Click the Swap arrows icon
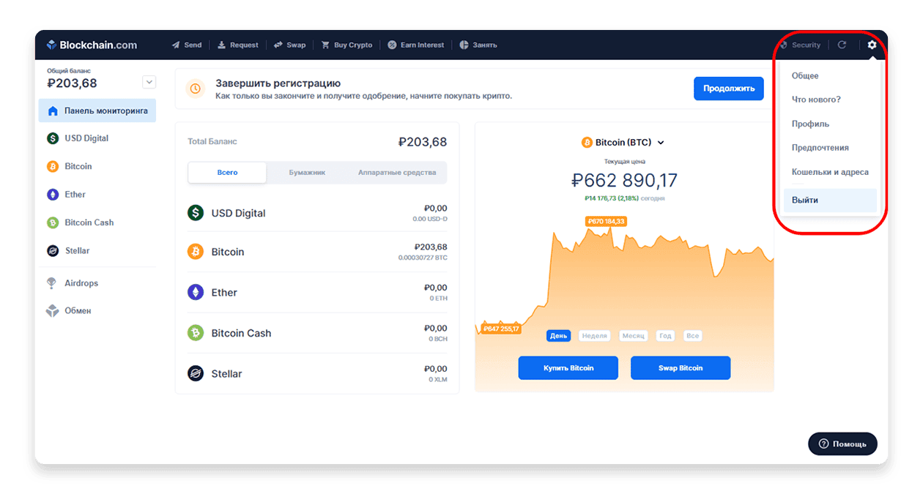The height and width of the screenshot is (494, 923). pyautogui.click(x=278, y=45)
